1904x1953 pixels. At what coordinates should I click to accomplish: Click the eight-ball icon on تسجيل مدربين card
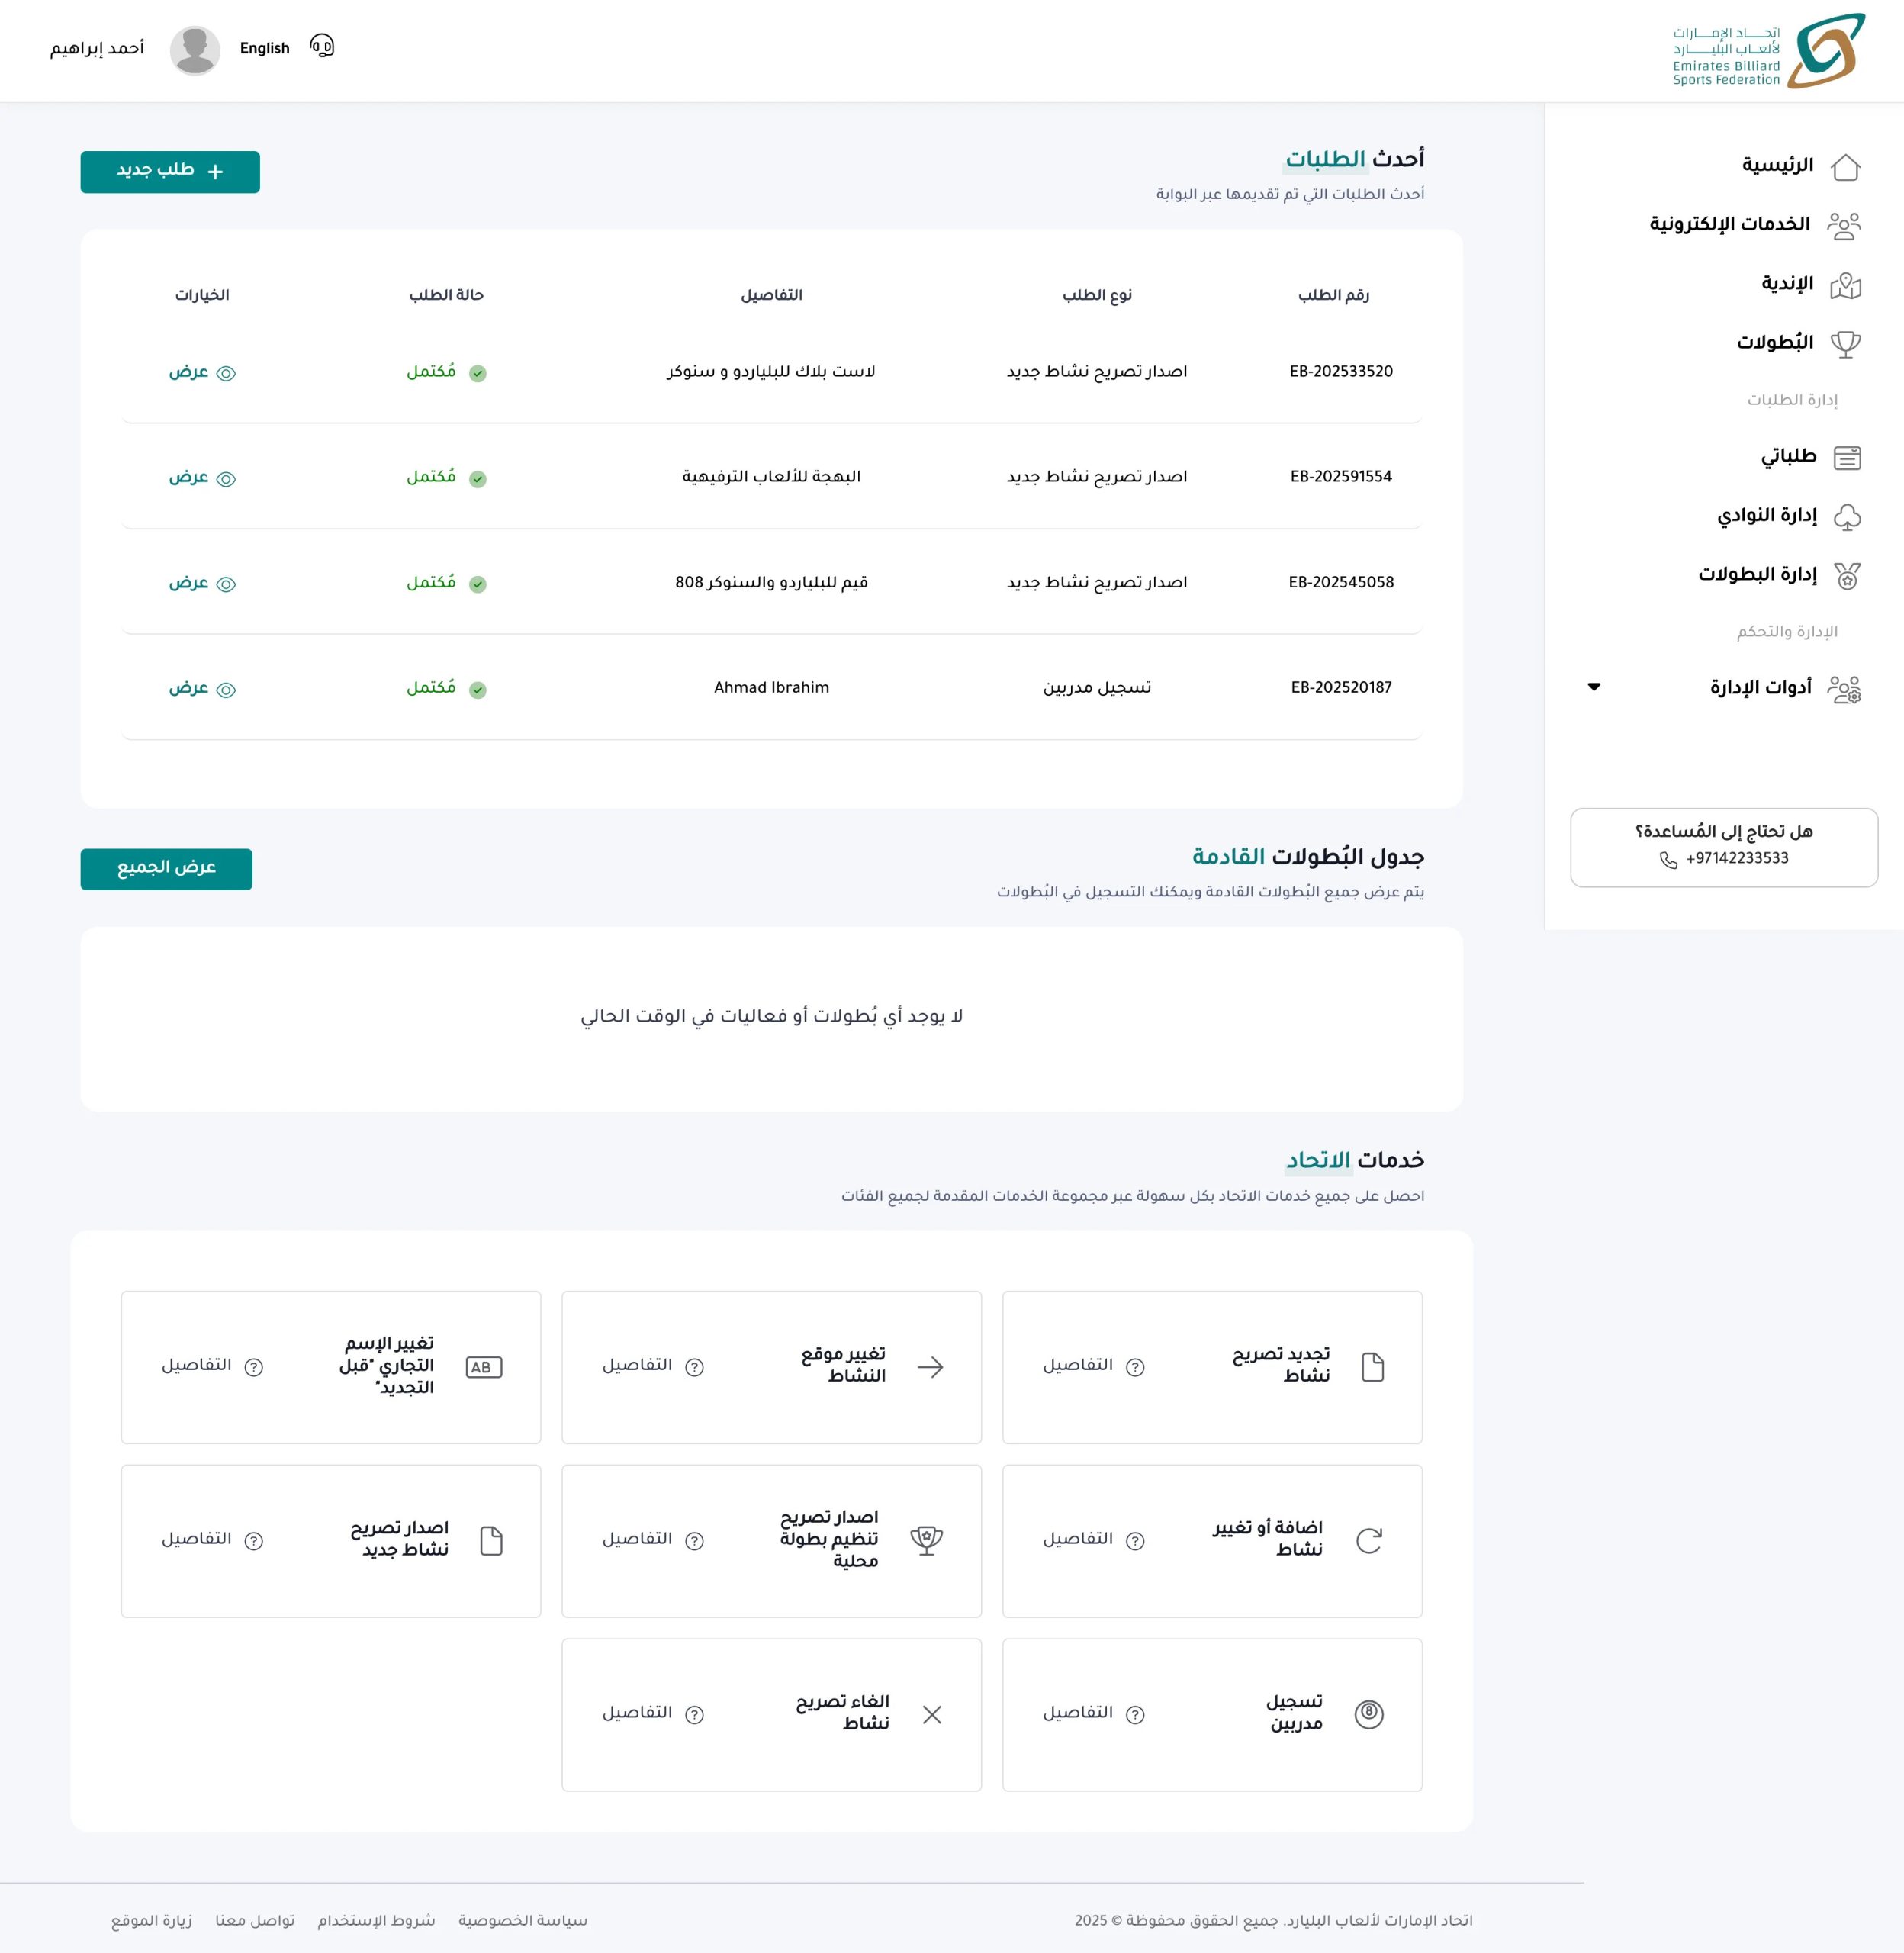click(x=1368, y=1714)
